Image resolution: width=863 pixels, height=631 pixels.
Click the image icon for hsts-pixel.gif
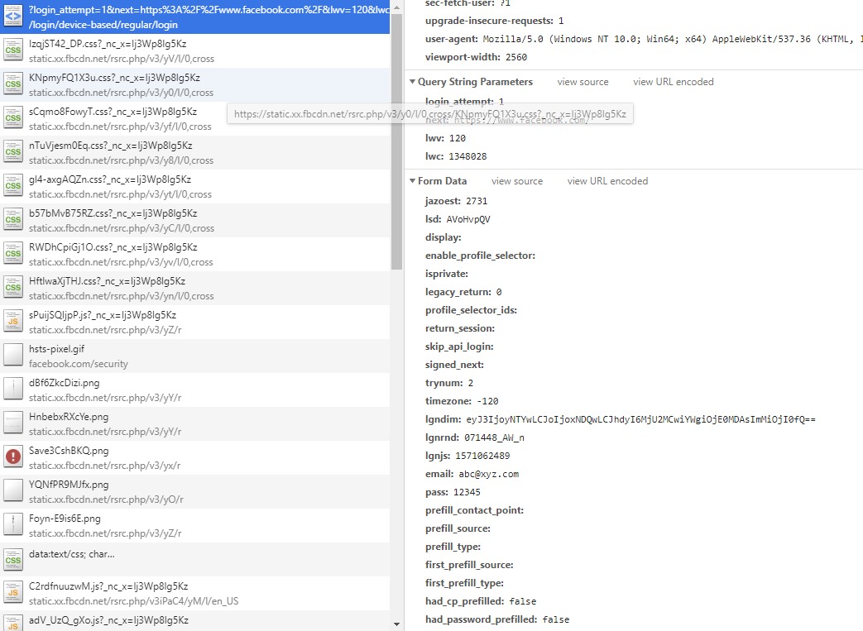[x=13, y=356]
